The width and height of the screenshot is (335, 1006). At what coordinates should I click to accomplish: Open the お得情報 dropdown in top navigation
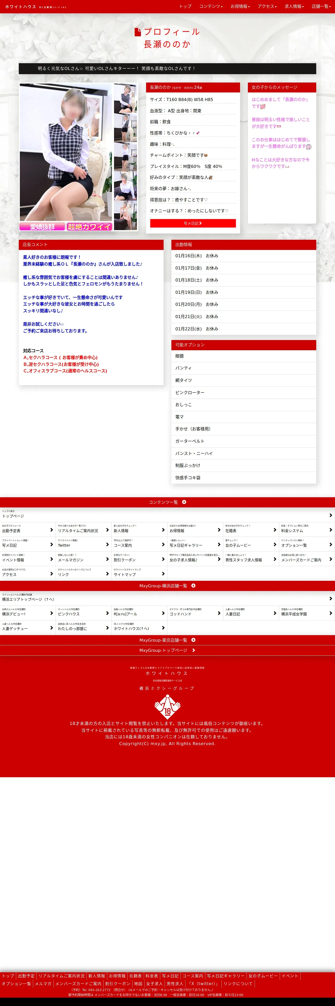point(240,6)
